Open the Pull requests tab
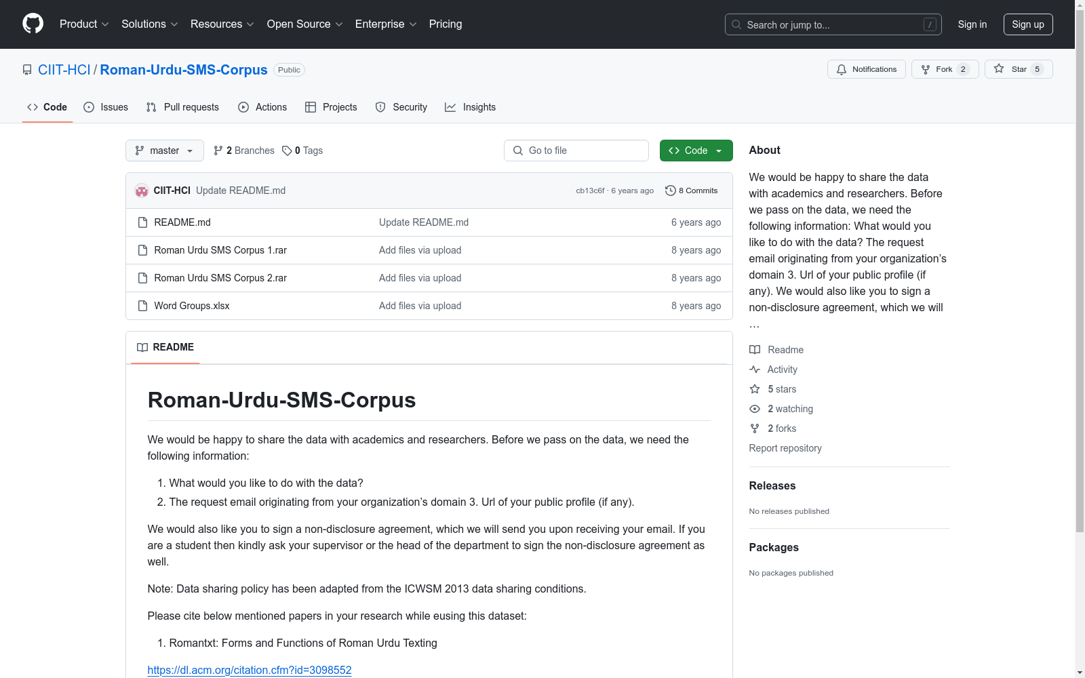Screen dimensions: 1085x678 [182, 107]
